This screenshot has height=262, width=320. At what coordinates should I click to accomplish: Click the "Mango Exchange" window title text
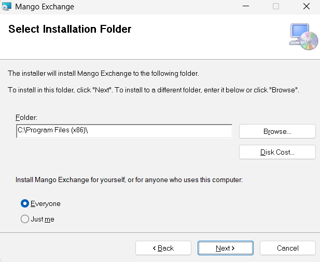click(x=45, y=7)
